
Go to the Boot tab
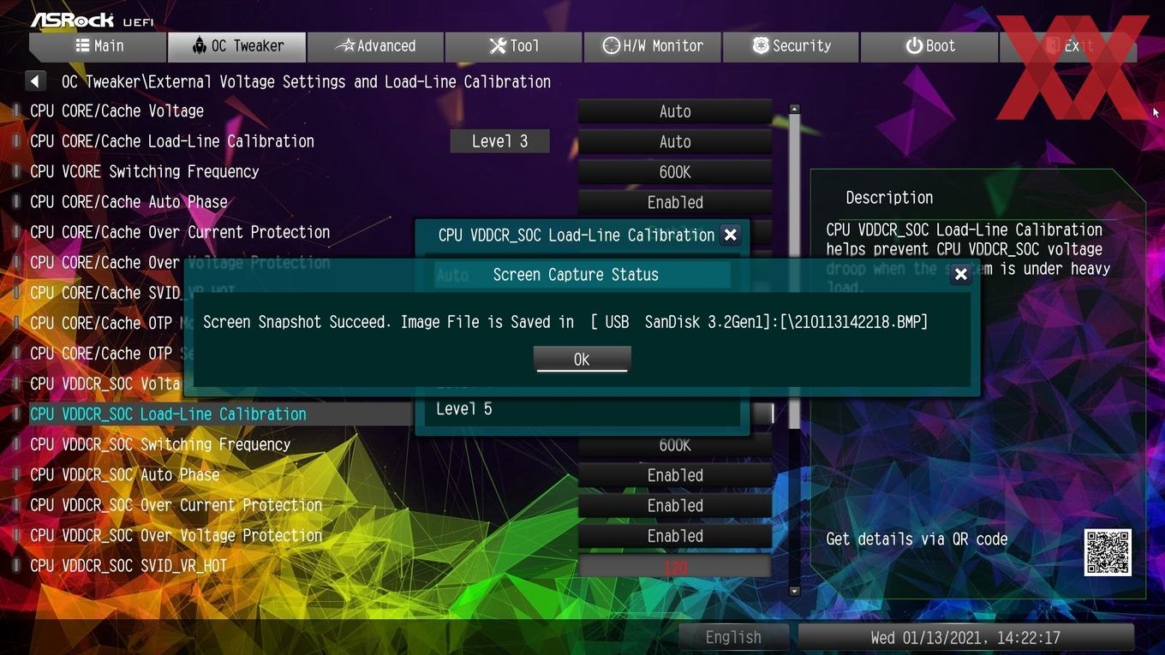point(929,46)
